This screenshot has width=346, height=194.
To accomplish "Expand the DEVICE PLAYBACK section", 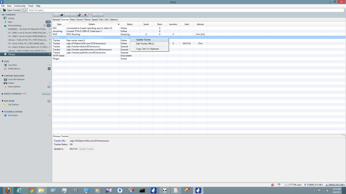I will point(2,94).
